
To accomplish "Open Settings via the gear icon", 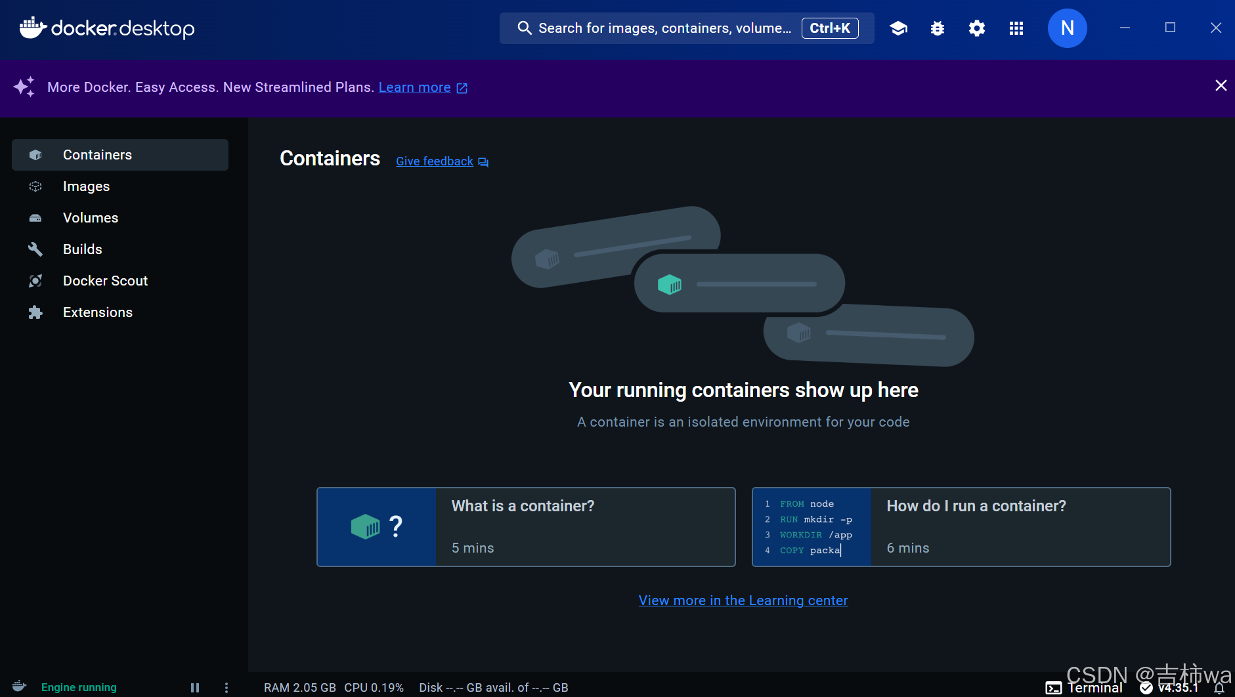I will 977,28.
